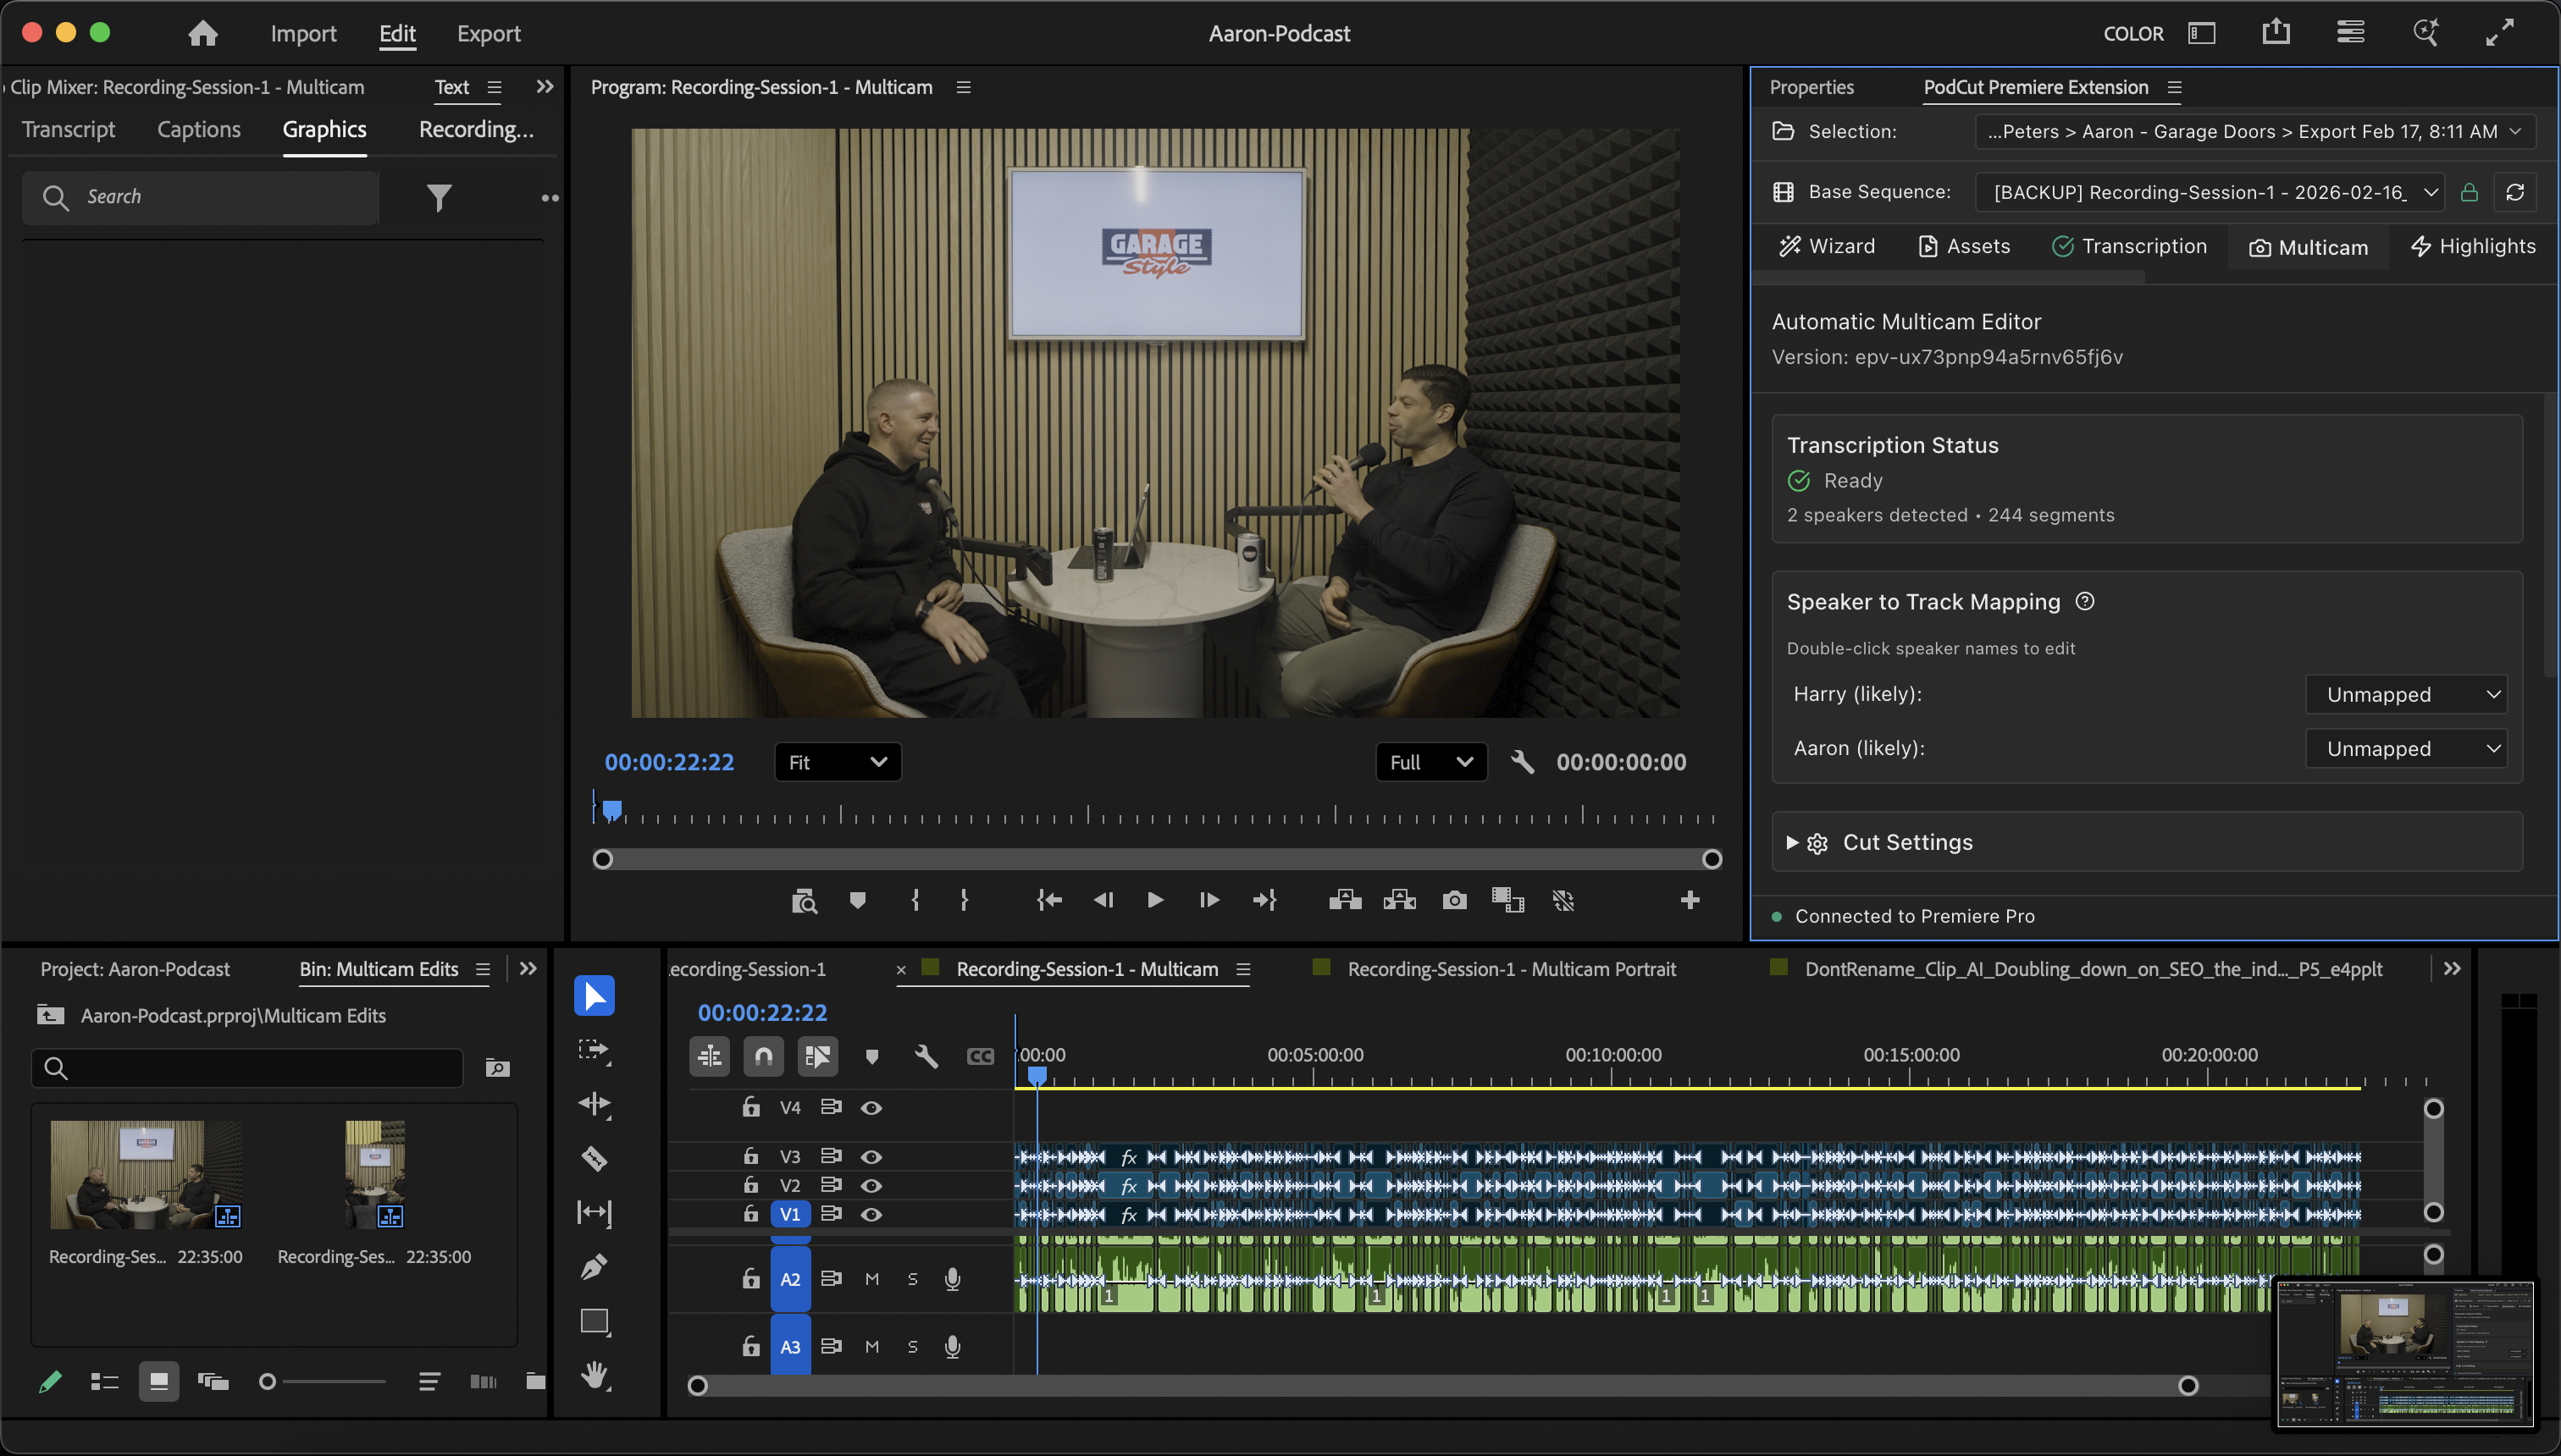Open the Unmapped dropdown for Harry
Screen dimensions: 2561x1456
2406,694
